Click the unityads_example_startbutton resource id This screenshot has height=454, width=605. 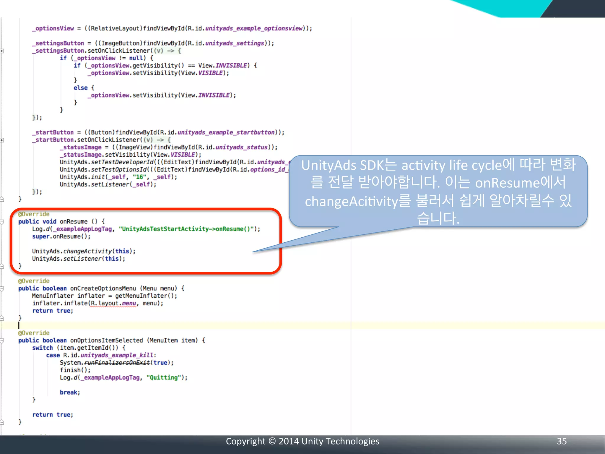(226, 132)
